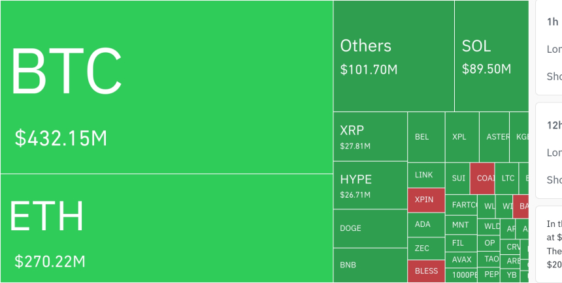Select the BEL tile

coord(426,137)
